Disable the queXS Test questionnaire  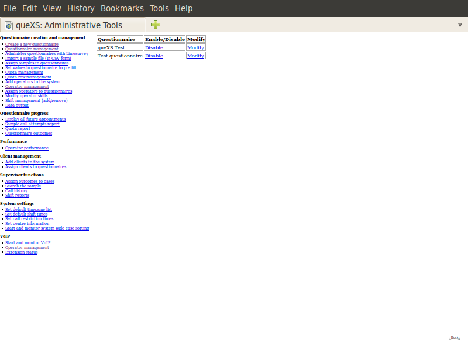pos(154,47)
